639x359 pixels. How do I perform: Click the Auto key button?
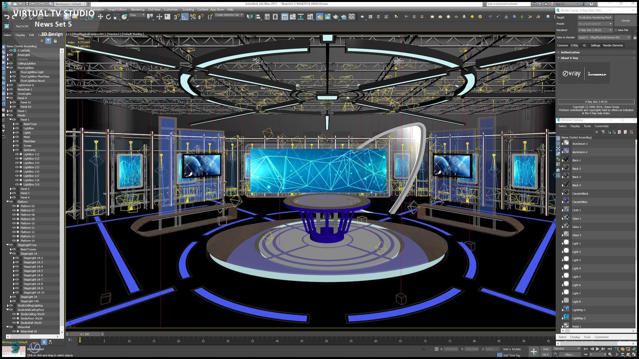click(x=546, y=349)
